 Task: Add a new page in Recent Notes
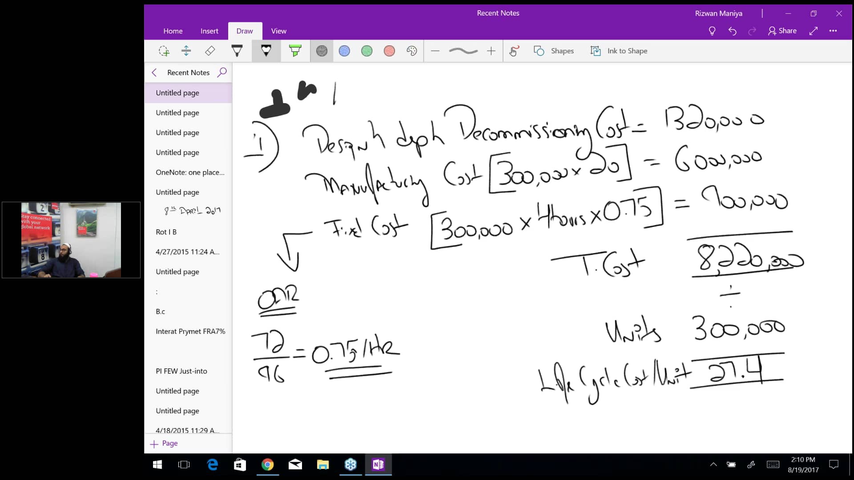[x=164, y=443]
